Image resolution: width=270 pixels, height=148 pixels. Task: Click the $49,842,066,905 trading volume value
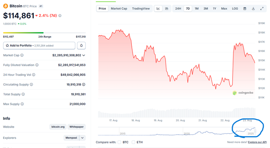click(73, 75)
